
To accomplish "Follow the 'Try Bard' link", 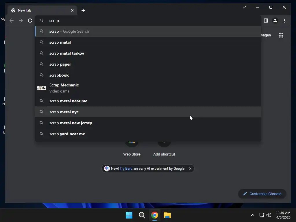I will [126, 169].
